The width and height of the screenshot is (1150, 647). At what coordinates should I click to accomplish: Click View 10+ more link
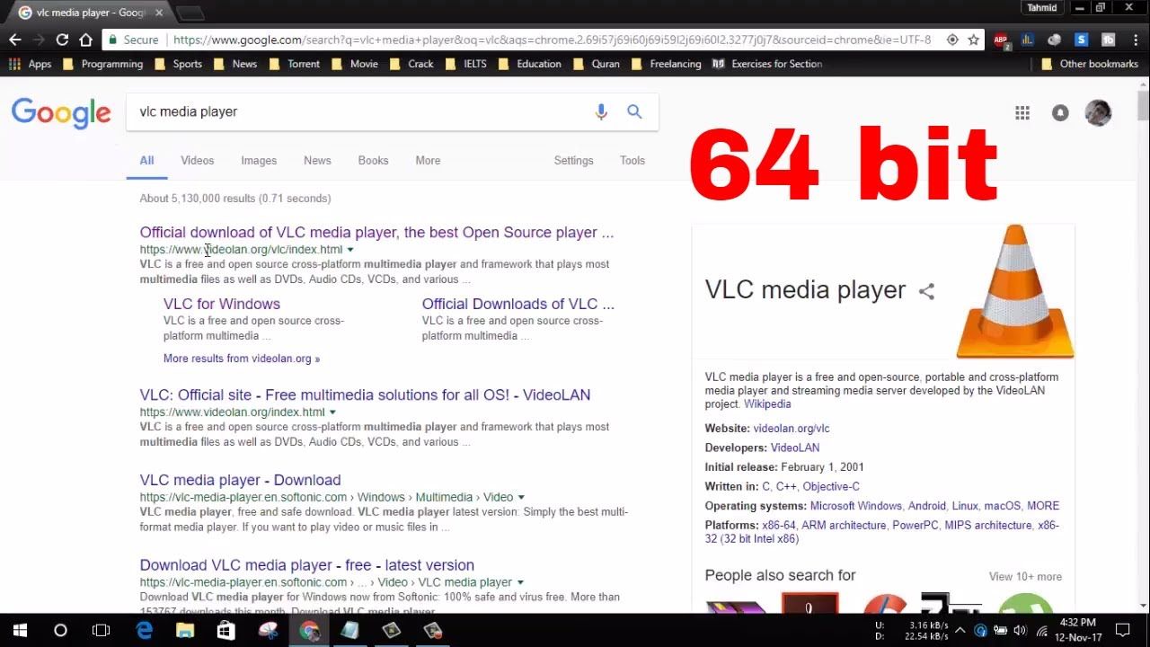pyautogui.click(x=1025, y=577)
